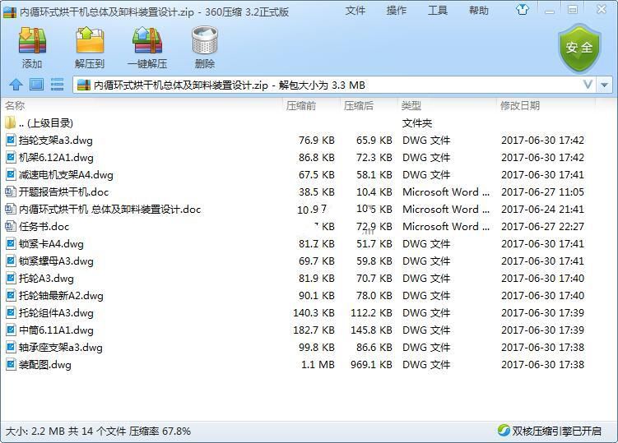Open the 帮助 menu
This screenshot has height=443, width=618.
pos(478,11)
